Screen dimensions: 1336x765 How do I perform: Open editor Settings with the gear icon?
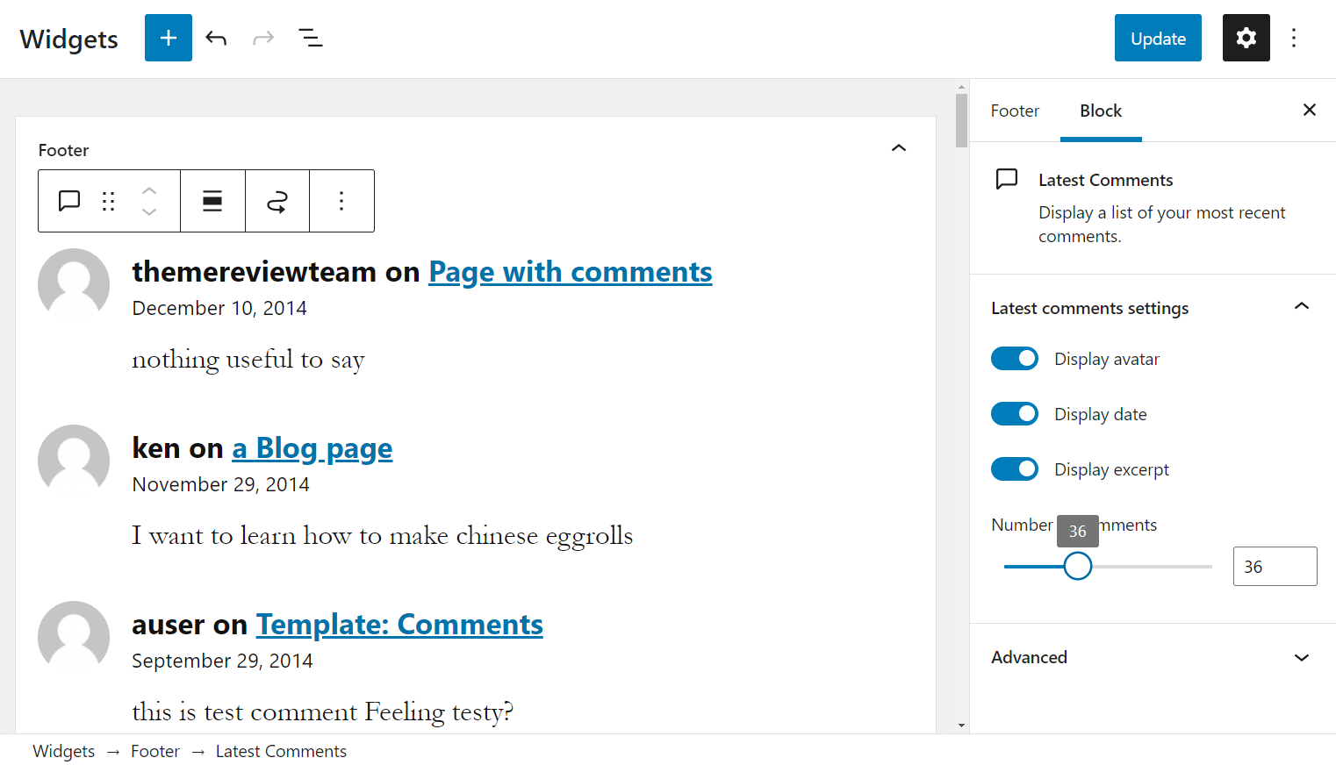point(1246,38)
